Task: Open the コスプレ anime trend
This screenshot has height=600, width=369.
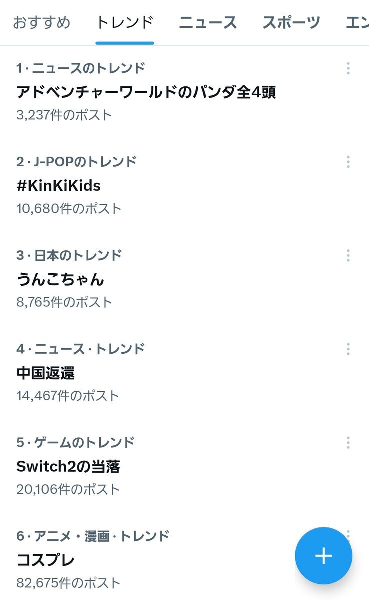Action: click(45, 560)
